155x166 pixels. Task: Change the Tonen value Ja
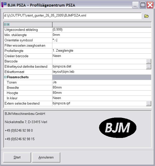pyautogui.click(x=102, y=82)
